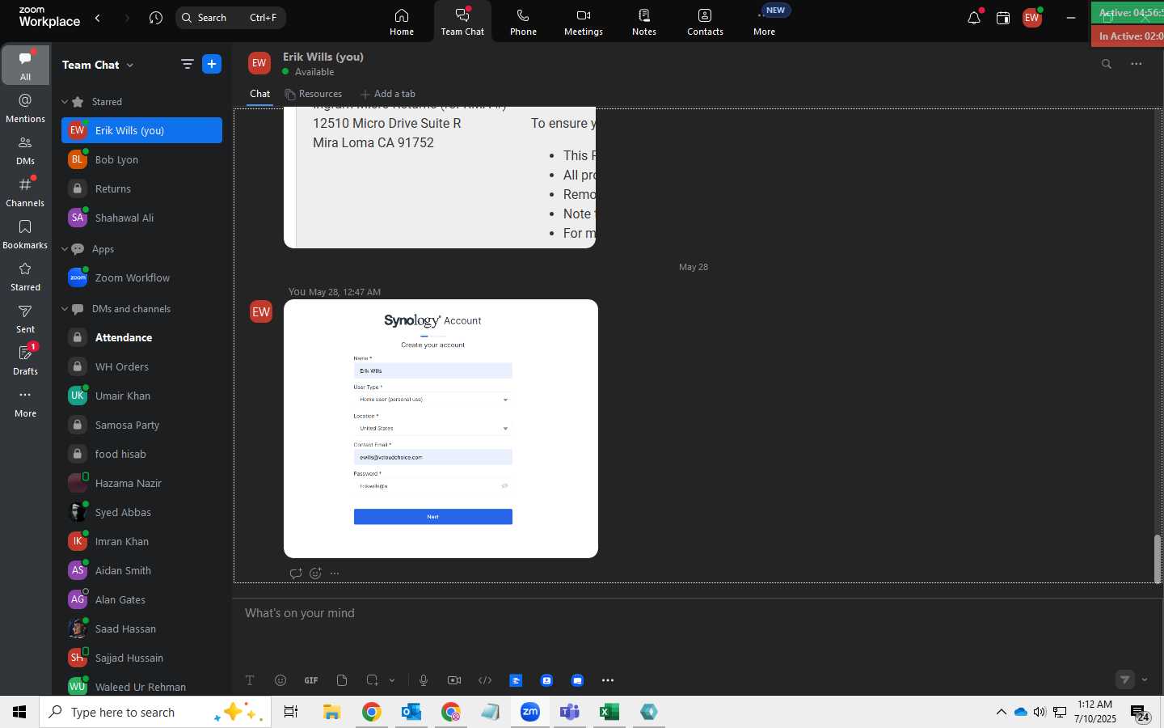This screenshot has width=1164, height=728.
Task: Collapse the Starred section
Action: coord(65,102)
